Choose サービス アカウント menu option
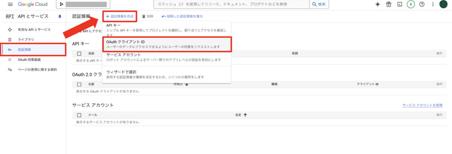This screenshot has height=154, width=452. coord(166,57)
